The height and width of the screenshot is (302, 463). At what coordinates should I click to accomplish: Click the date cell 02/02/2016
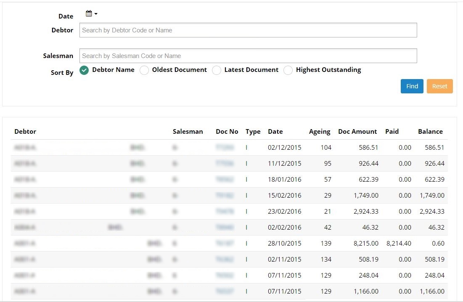point(284,227)
